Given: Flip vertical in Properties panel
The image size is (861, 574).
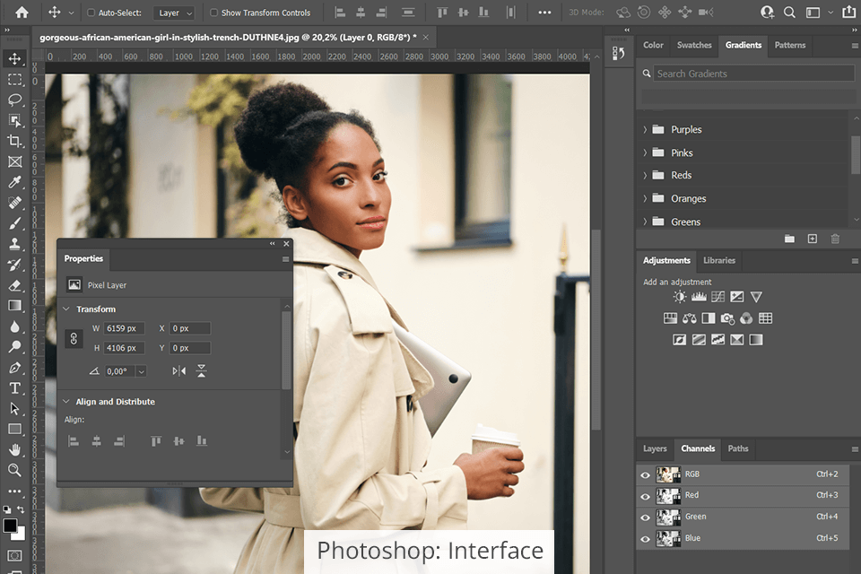Looking at the screenshot, I should [202, 371].
